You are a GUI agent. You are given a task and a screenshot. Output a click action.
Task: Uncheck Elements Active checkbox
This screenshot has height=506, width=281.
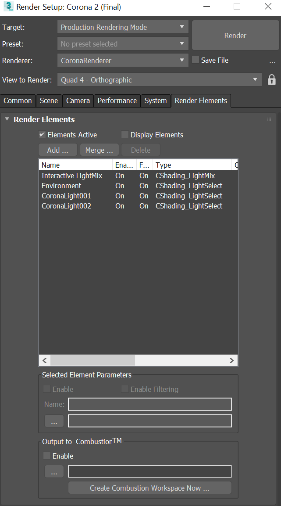point(42,135)
